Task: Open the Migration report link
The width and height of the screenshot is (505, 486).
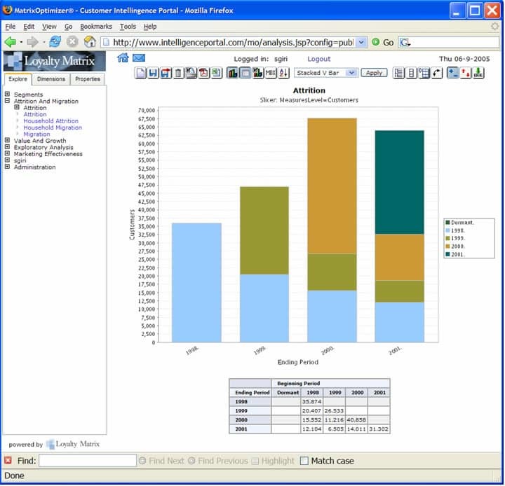Action: [36, 134]
